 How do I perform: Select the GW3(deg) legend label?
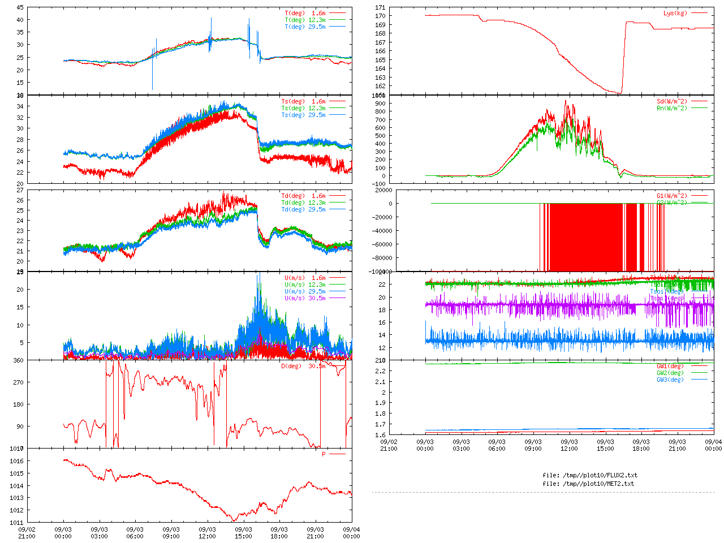tap(671, 380)
